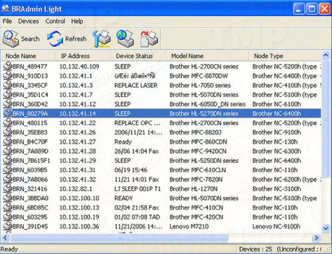Select the printer icon for BRN_35EB83
332x254 pixels.
(x=7, y=132)
